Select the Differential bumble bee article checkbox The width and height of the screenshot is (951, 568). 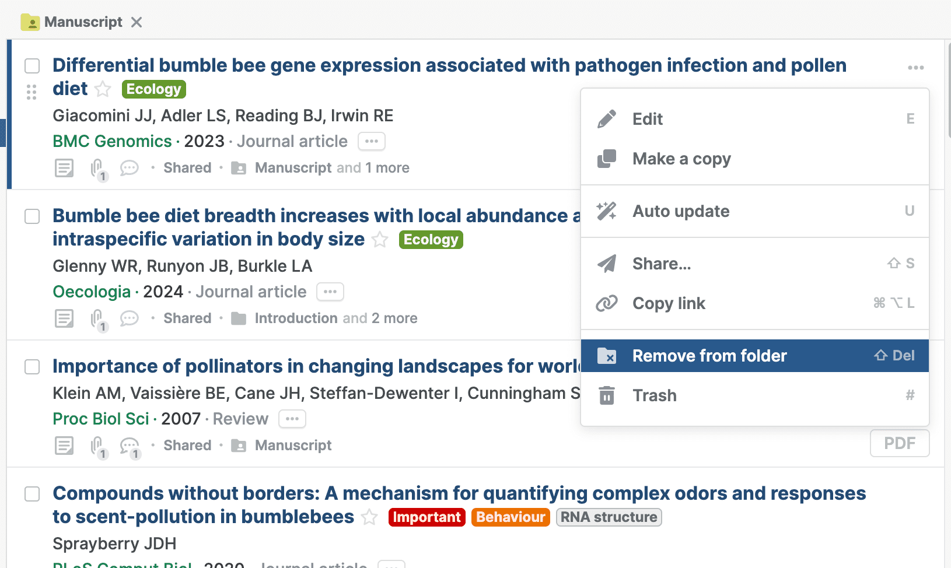(32, 66)
